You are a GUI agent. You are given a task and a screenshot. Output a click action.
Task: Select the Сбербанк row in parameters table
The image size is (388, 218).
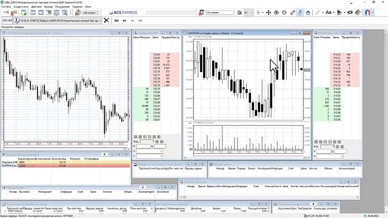click(x=65, y=162)
